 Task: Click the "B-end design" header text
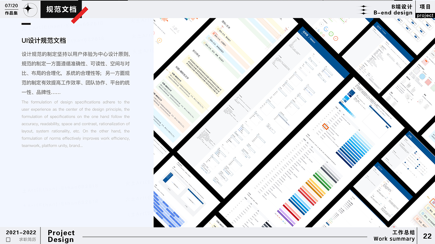[393, 13]
